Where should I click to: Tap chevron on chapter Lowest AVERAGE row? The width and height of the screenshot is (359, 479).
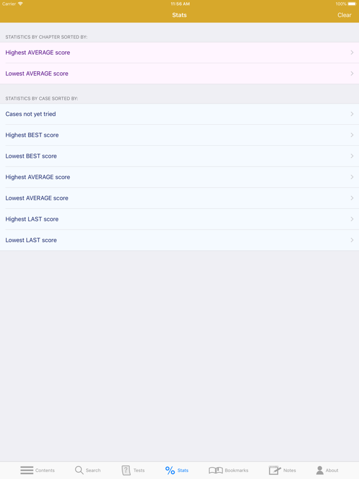[x=352, y=74]
